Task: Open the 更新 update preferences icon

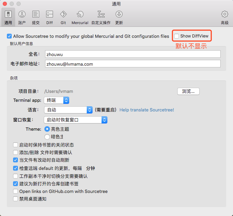Action: point(119,17)
